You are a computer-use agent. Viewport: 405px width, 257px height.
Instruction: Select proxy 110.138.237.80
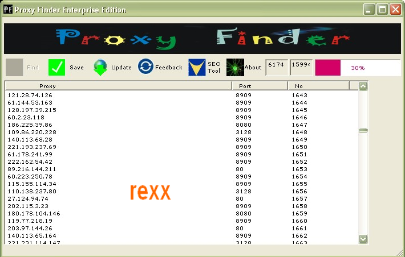pos(32,192)
